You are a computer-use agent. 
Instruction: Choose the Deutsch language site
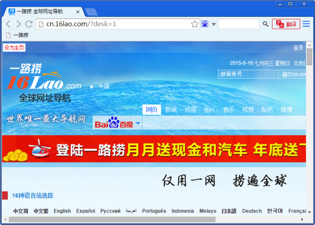pos(252,211)
